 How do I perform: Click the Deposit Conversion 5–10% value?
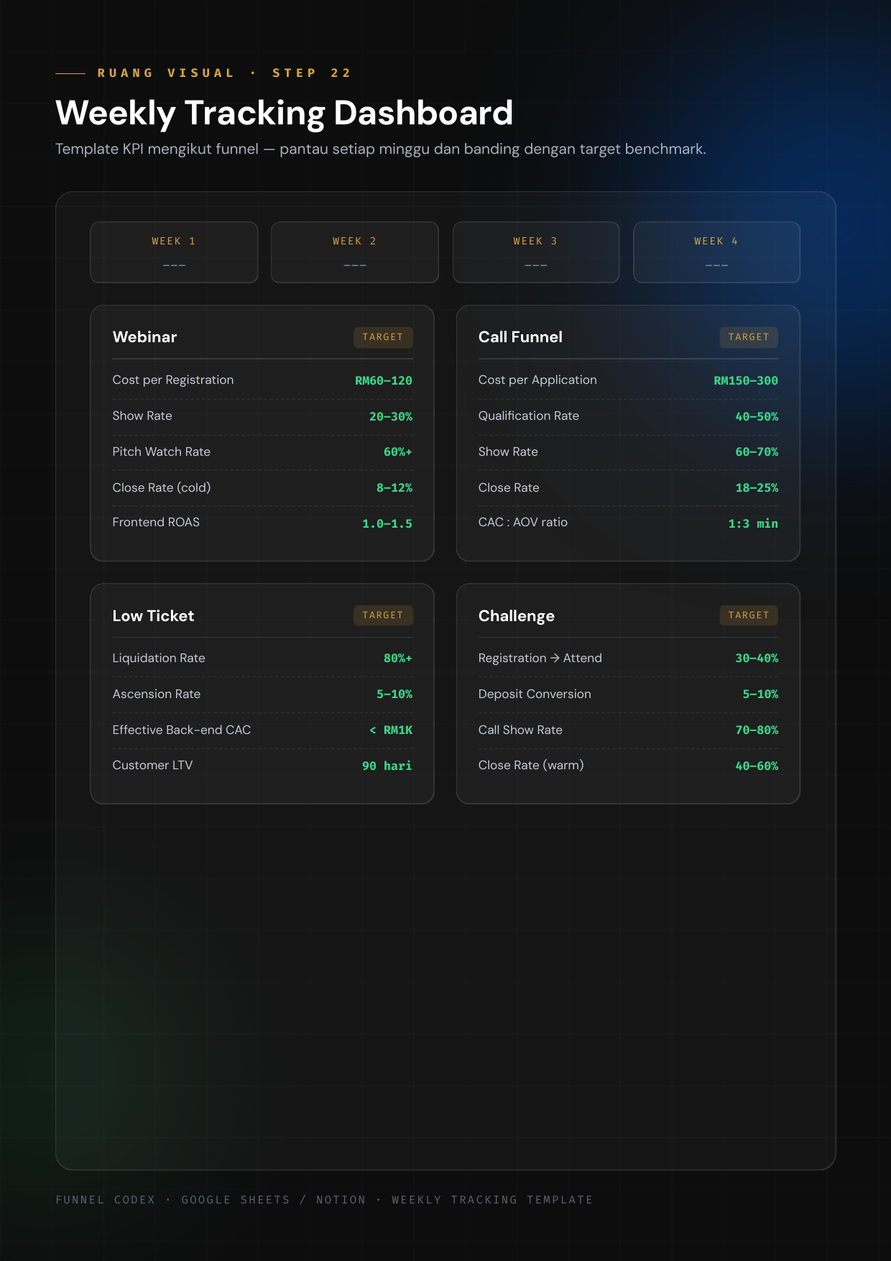pos(760,694)
